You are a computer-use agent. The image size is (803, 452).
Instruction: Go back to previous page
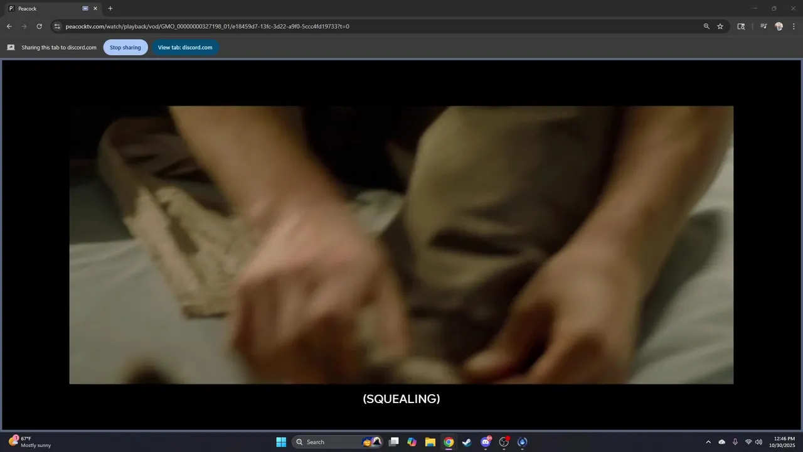(x=9, y=26)
